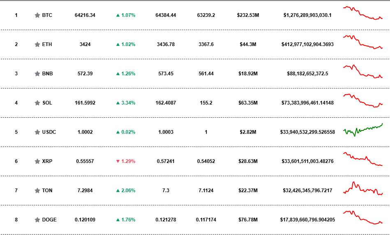The height and width of the screenshot is (235, 390).
Task: Open the XRP sparkline chart
Action: click(x=363, y=160)
